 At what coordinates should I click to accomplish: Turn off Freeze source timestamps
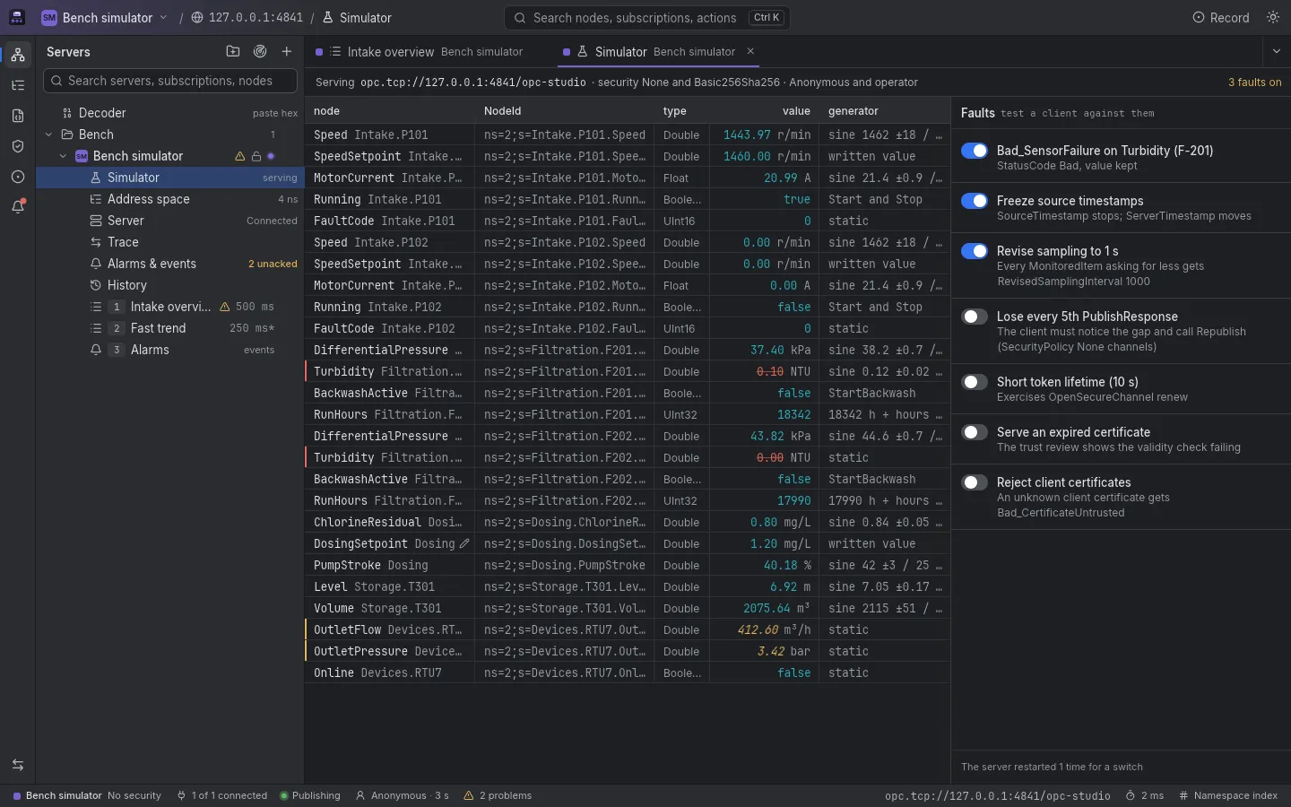click(975, 201)
